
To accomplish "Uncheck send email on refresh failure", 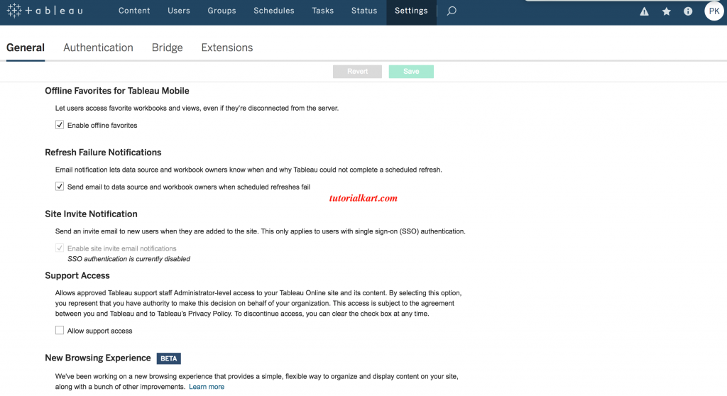I will pos(60,187).
